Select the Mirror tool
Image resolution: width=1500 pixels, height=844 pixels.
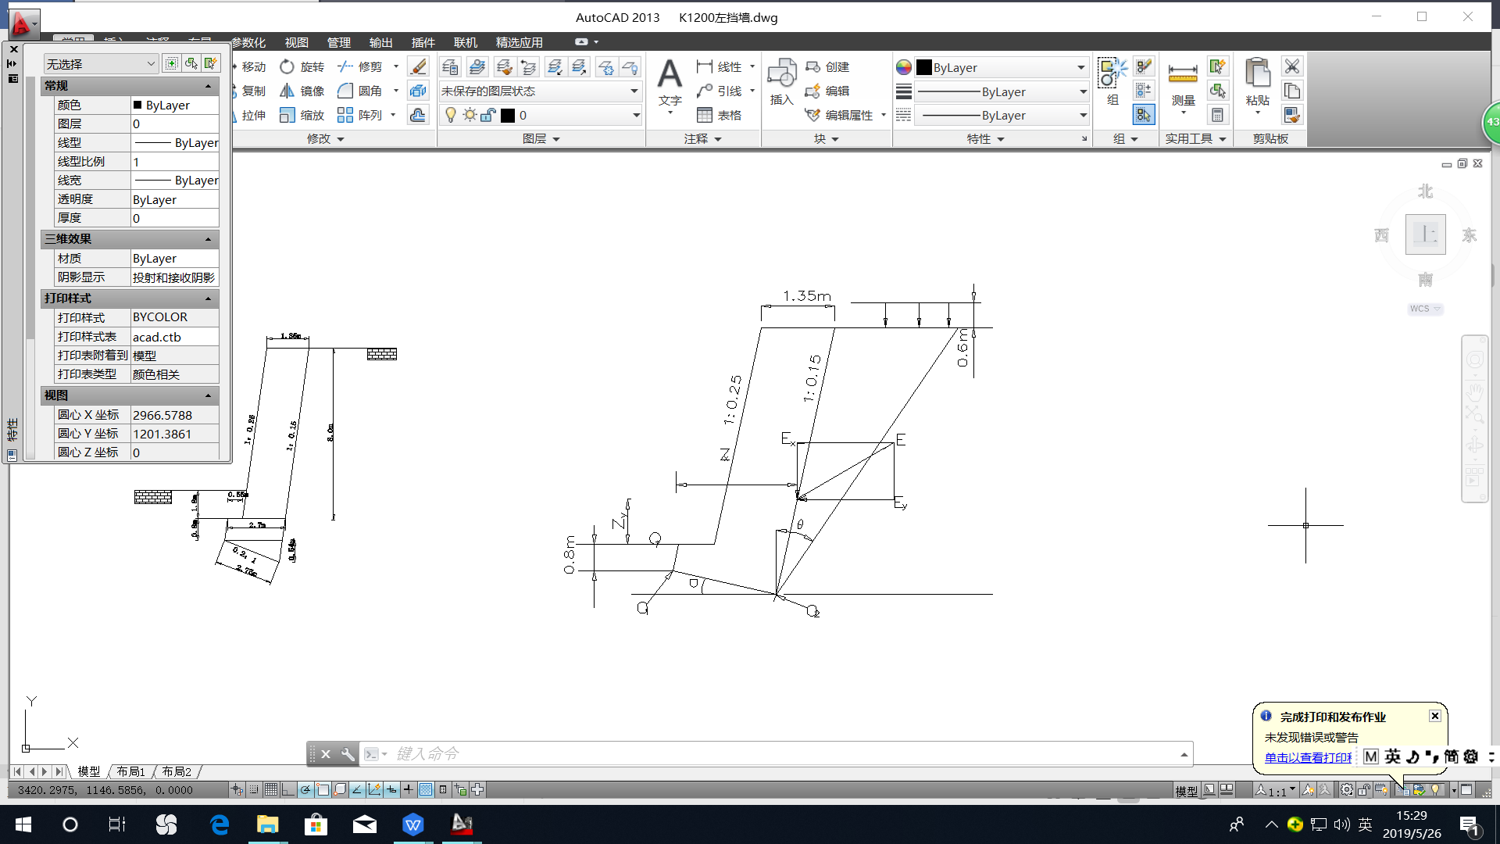pos(287,91)
